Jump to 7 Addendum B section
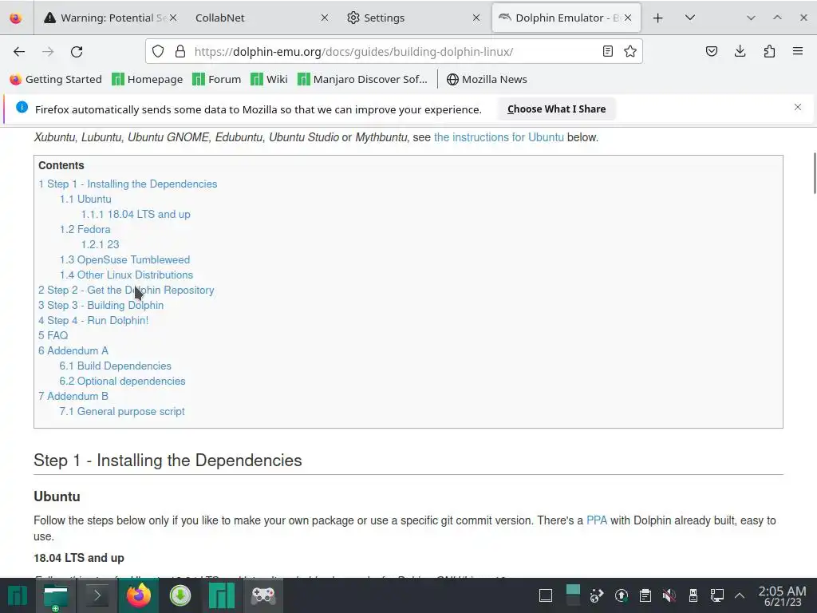 click(73, 396)
